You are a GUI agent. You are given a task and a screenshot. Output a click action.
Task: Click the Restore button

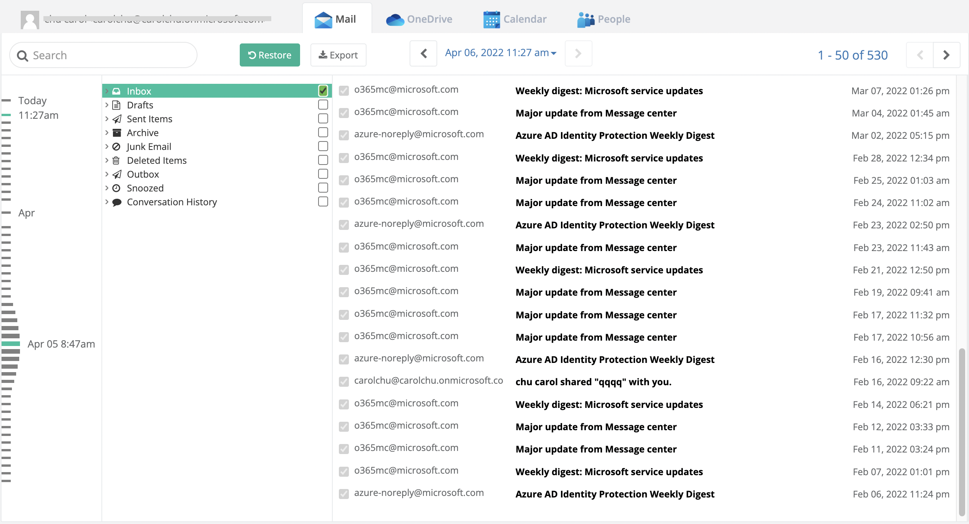(x=270, y=55)
